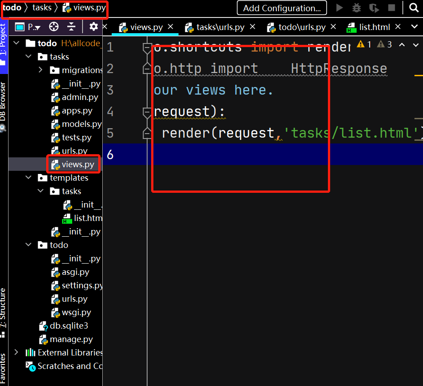The image size is (423, 386).
Task: Click the weak warnings count indicator 3
Action: point(384,44)
